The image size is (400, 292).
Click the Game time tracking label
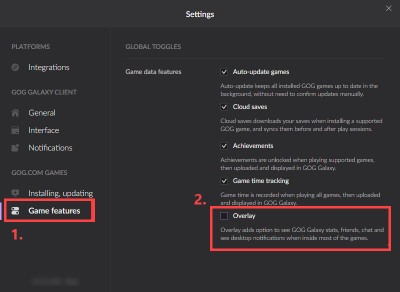260,181
